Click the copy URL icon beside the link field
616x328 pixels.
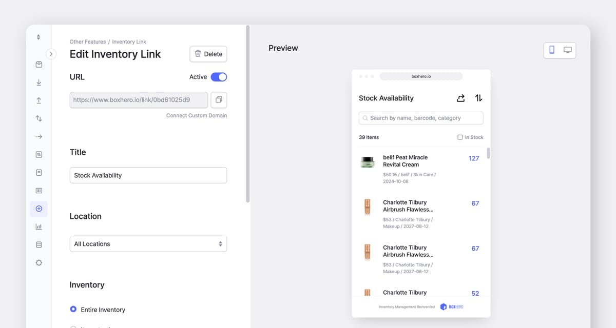point(219,100)
